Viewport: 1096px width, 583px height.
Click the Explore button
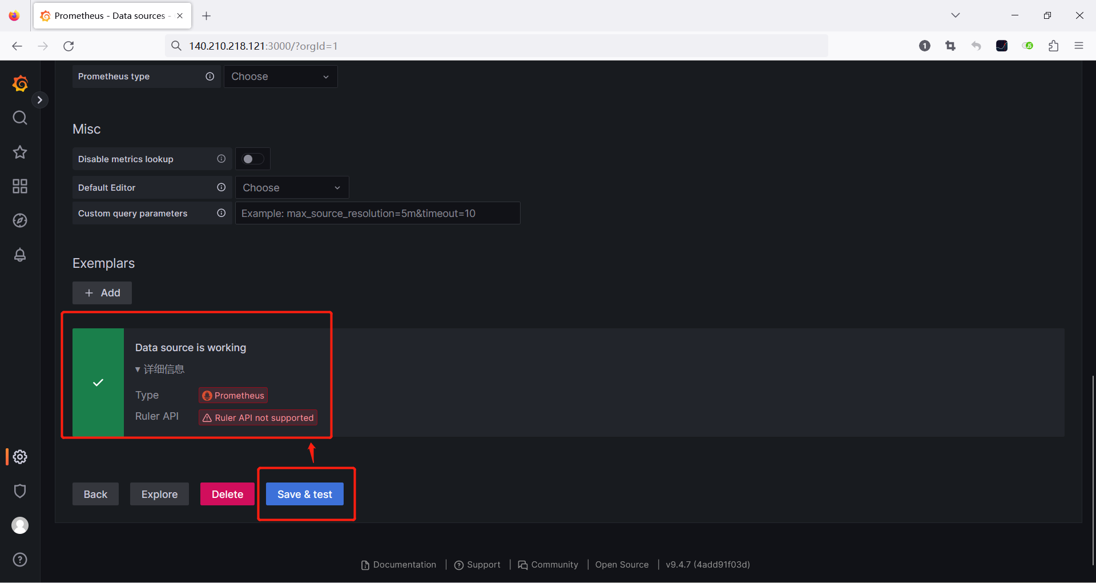159,494
